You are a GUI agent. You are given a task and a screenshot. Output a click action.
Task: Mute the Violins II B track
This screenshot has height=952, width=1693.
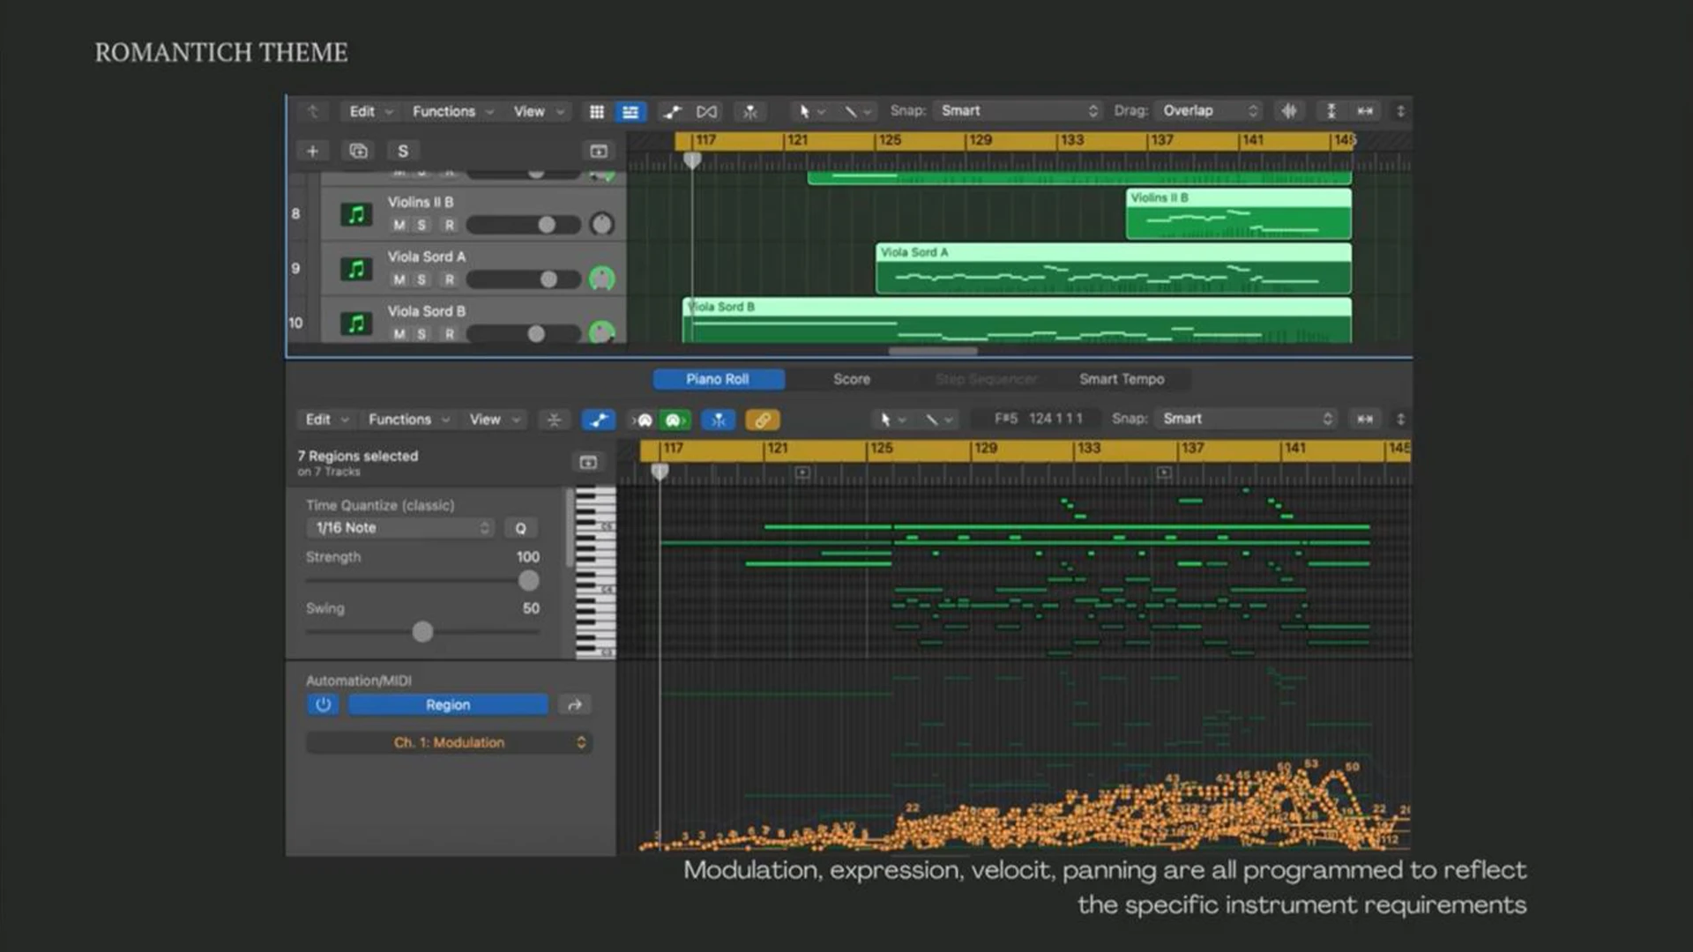(399, 226)
